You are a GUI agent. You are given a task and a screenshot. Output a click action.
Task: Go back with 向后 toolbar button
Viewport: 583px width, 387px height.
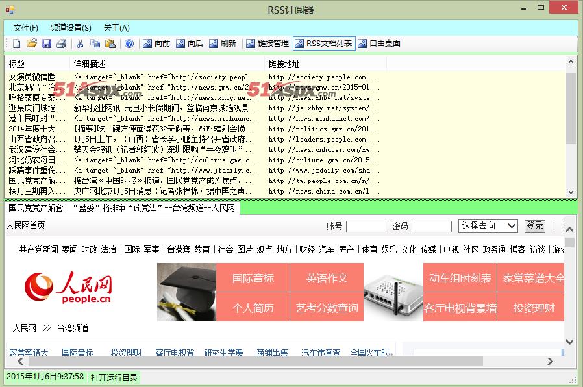(x=190, y=44)
